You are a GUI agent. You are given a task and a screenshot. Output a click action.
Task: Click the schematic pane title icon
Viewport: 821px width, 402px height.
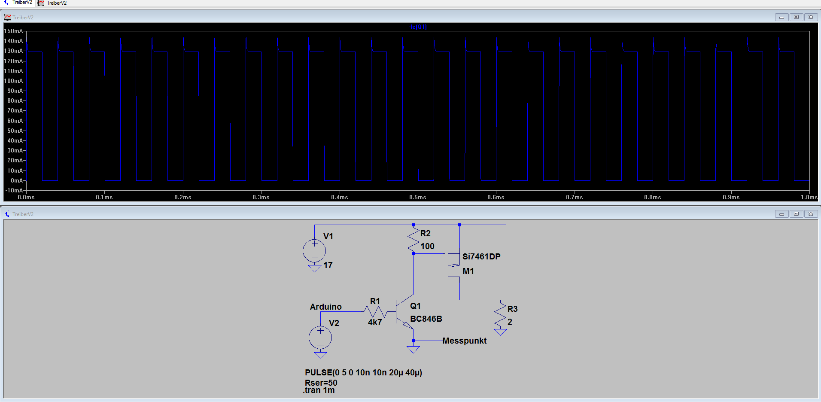coord(7,214)
